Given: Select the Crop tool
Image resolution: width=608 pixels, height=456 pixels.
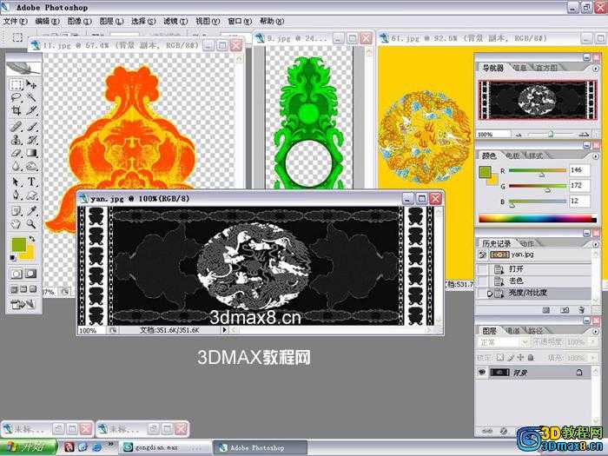Looking at the screenshot, I should coord(16,110).
